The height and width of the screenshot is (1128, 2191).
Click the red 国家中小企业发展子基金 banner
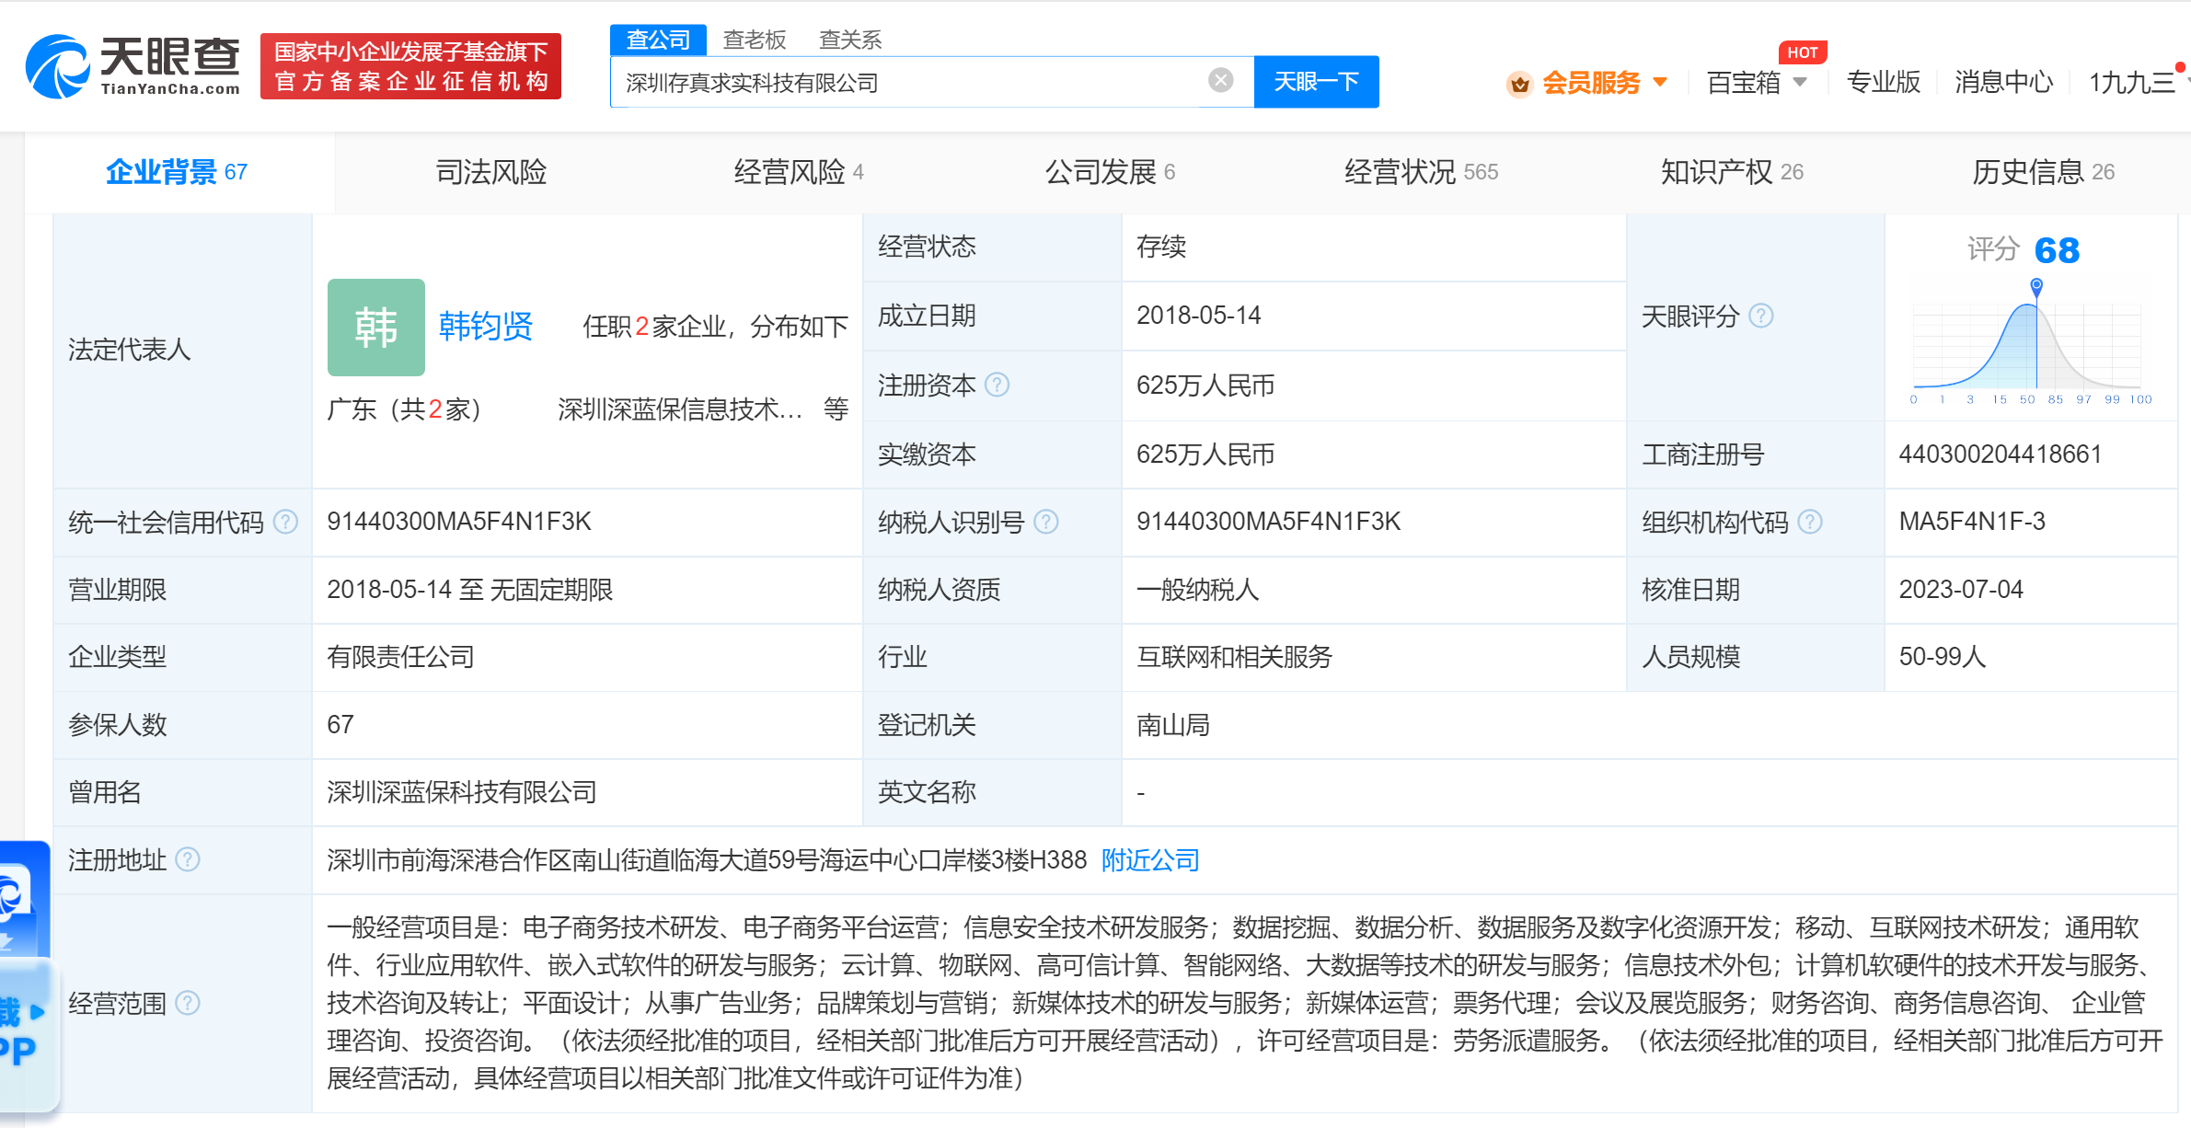410,66
